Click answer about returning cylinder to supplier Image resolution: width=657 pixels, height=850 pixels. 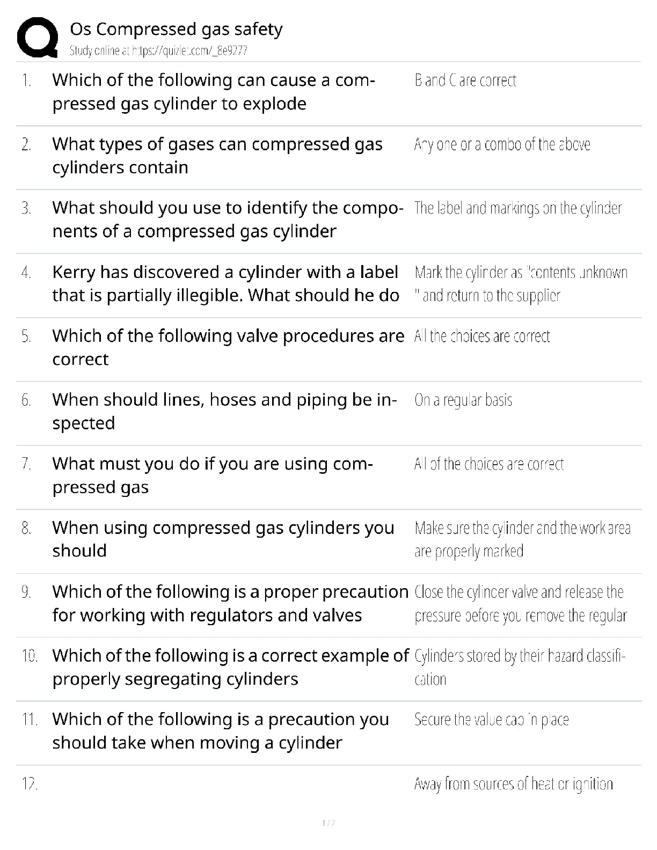click(520, 284)
